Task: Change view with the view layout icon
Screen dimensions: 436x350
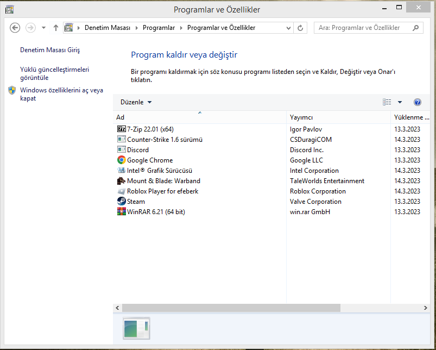Action: click(x=387, y=102)
